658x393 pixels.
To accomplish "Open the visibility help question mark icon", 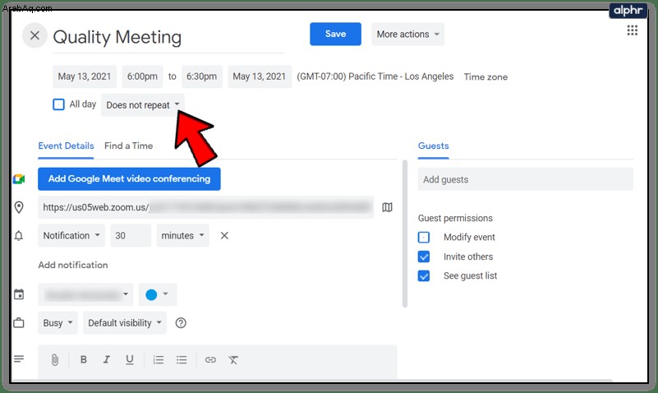I will pos(181,323).
